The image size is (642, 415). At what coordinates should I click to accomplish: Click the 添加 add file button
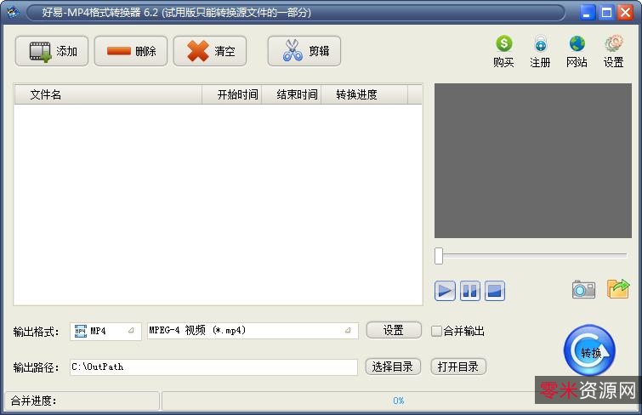52,51
